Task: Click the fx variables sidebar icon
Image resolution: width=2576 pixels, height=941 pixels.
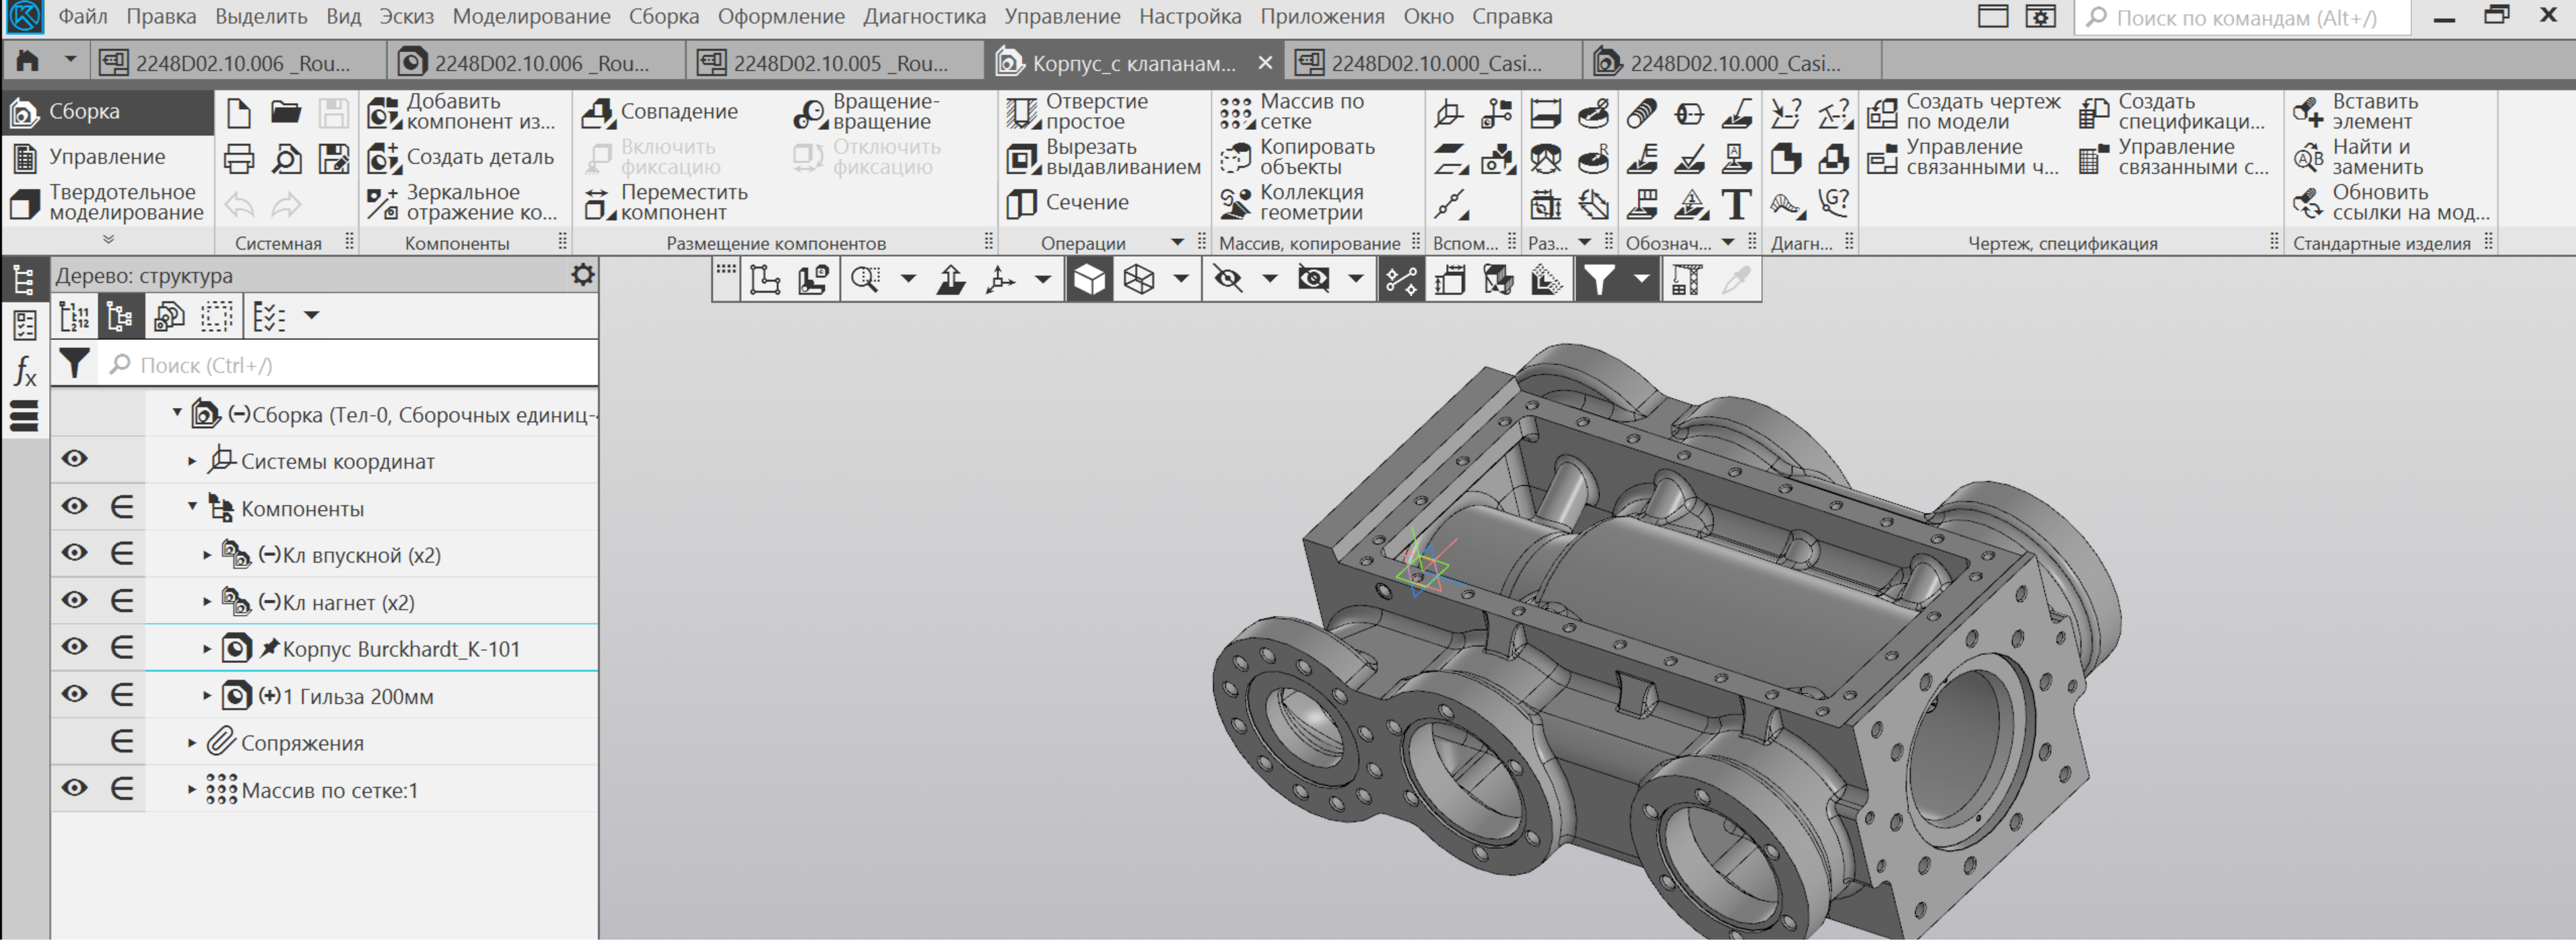Action: [x=25, y=371]
